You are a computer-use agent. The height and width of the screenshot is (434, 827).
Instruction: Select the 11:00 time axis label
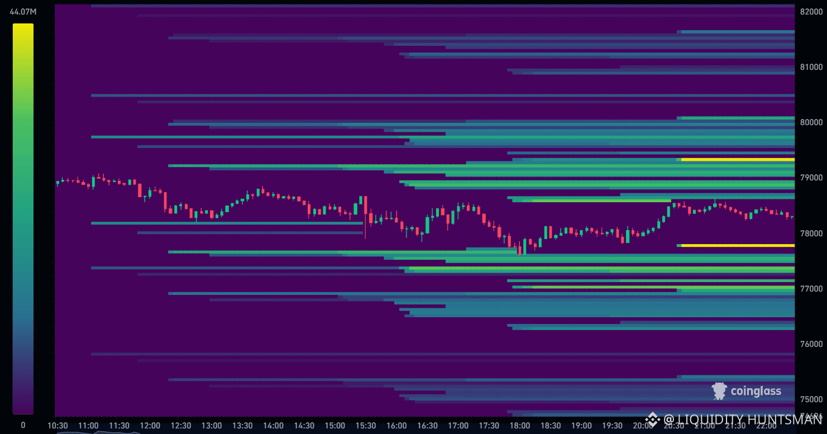coord(89,426)
